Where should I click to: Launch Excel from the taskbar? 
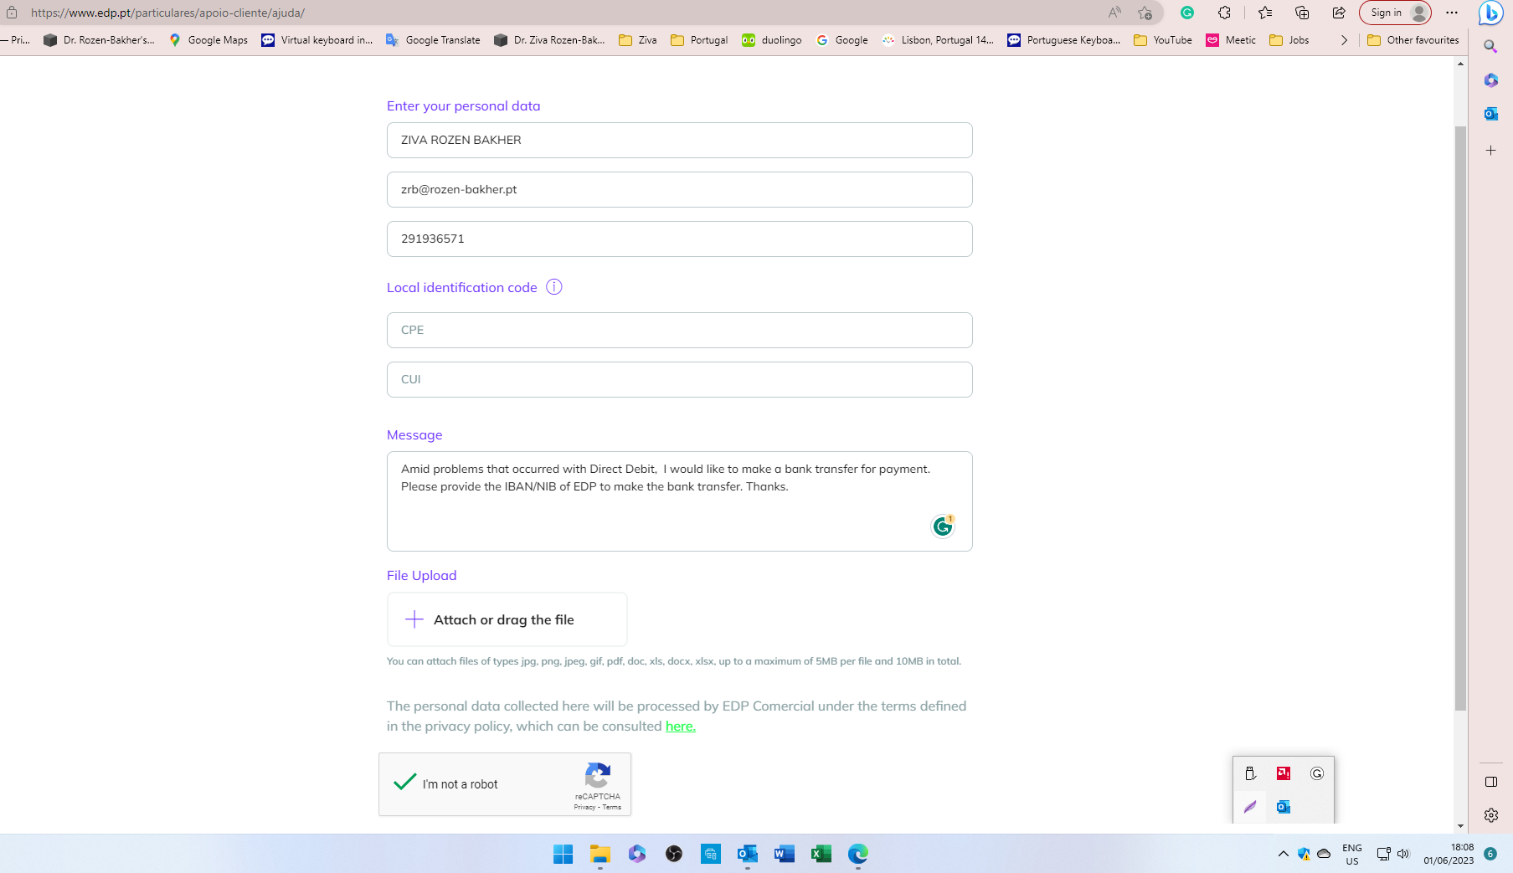[x=820, y=854]
